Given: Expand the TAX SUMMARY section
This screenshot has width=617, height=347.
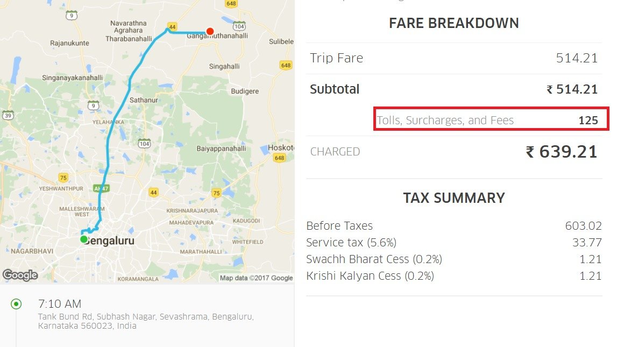Looking at the screenshot, I should click(453, 197).
